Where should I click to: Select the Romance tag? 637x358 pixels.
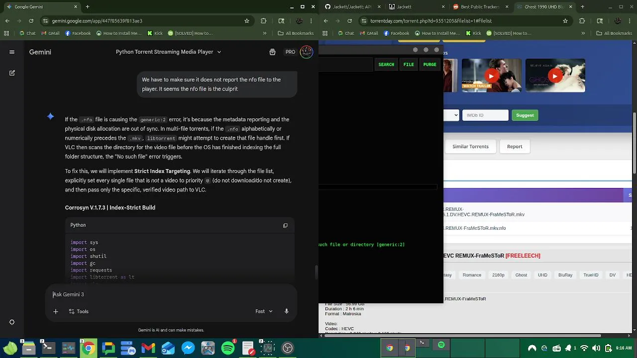[x=472, y=275]
